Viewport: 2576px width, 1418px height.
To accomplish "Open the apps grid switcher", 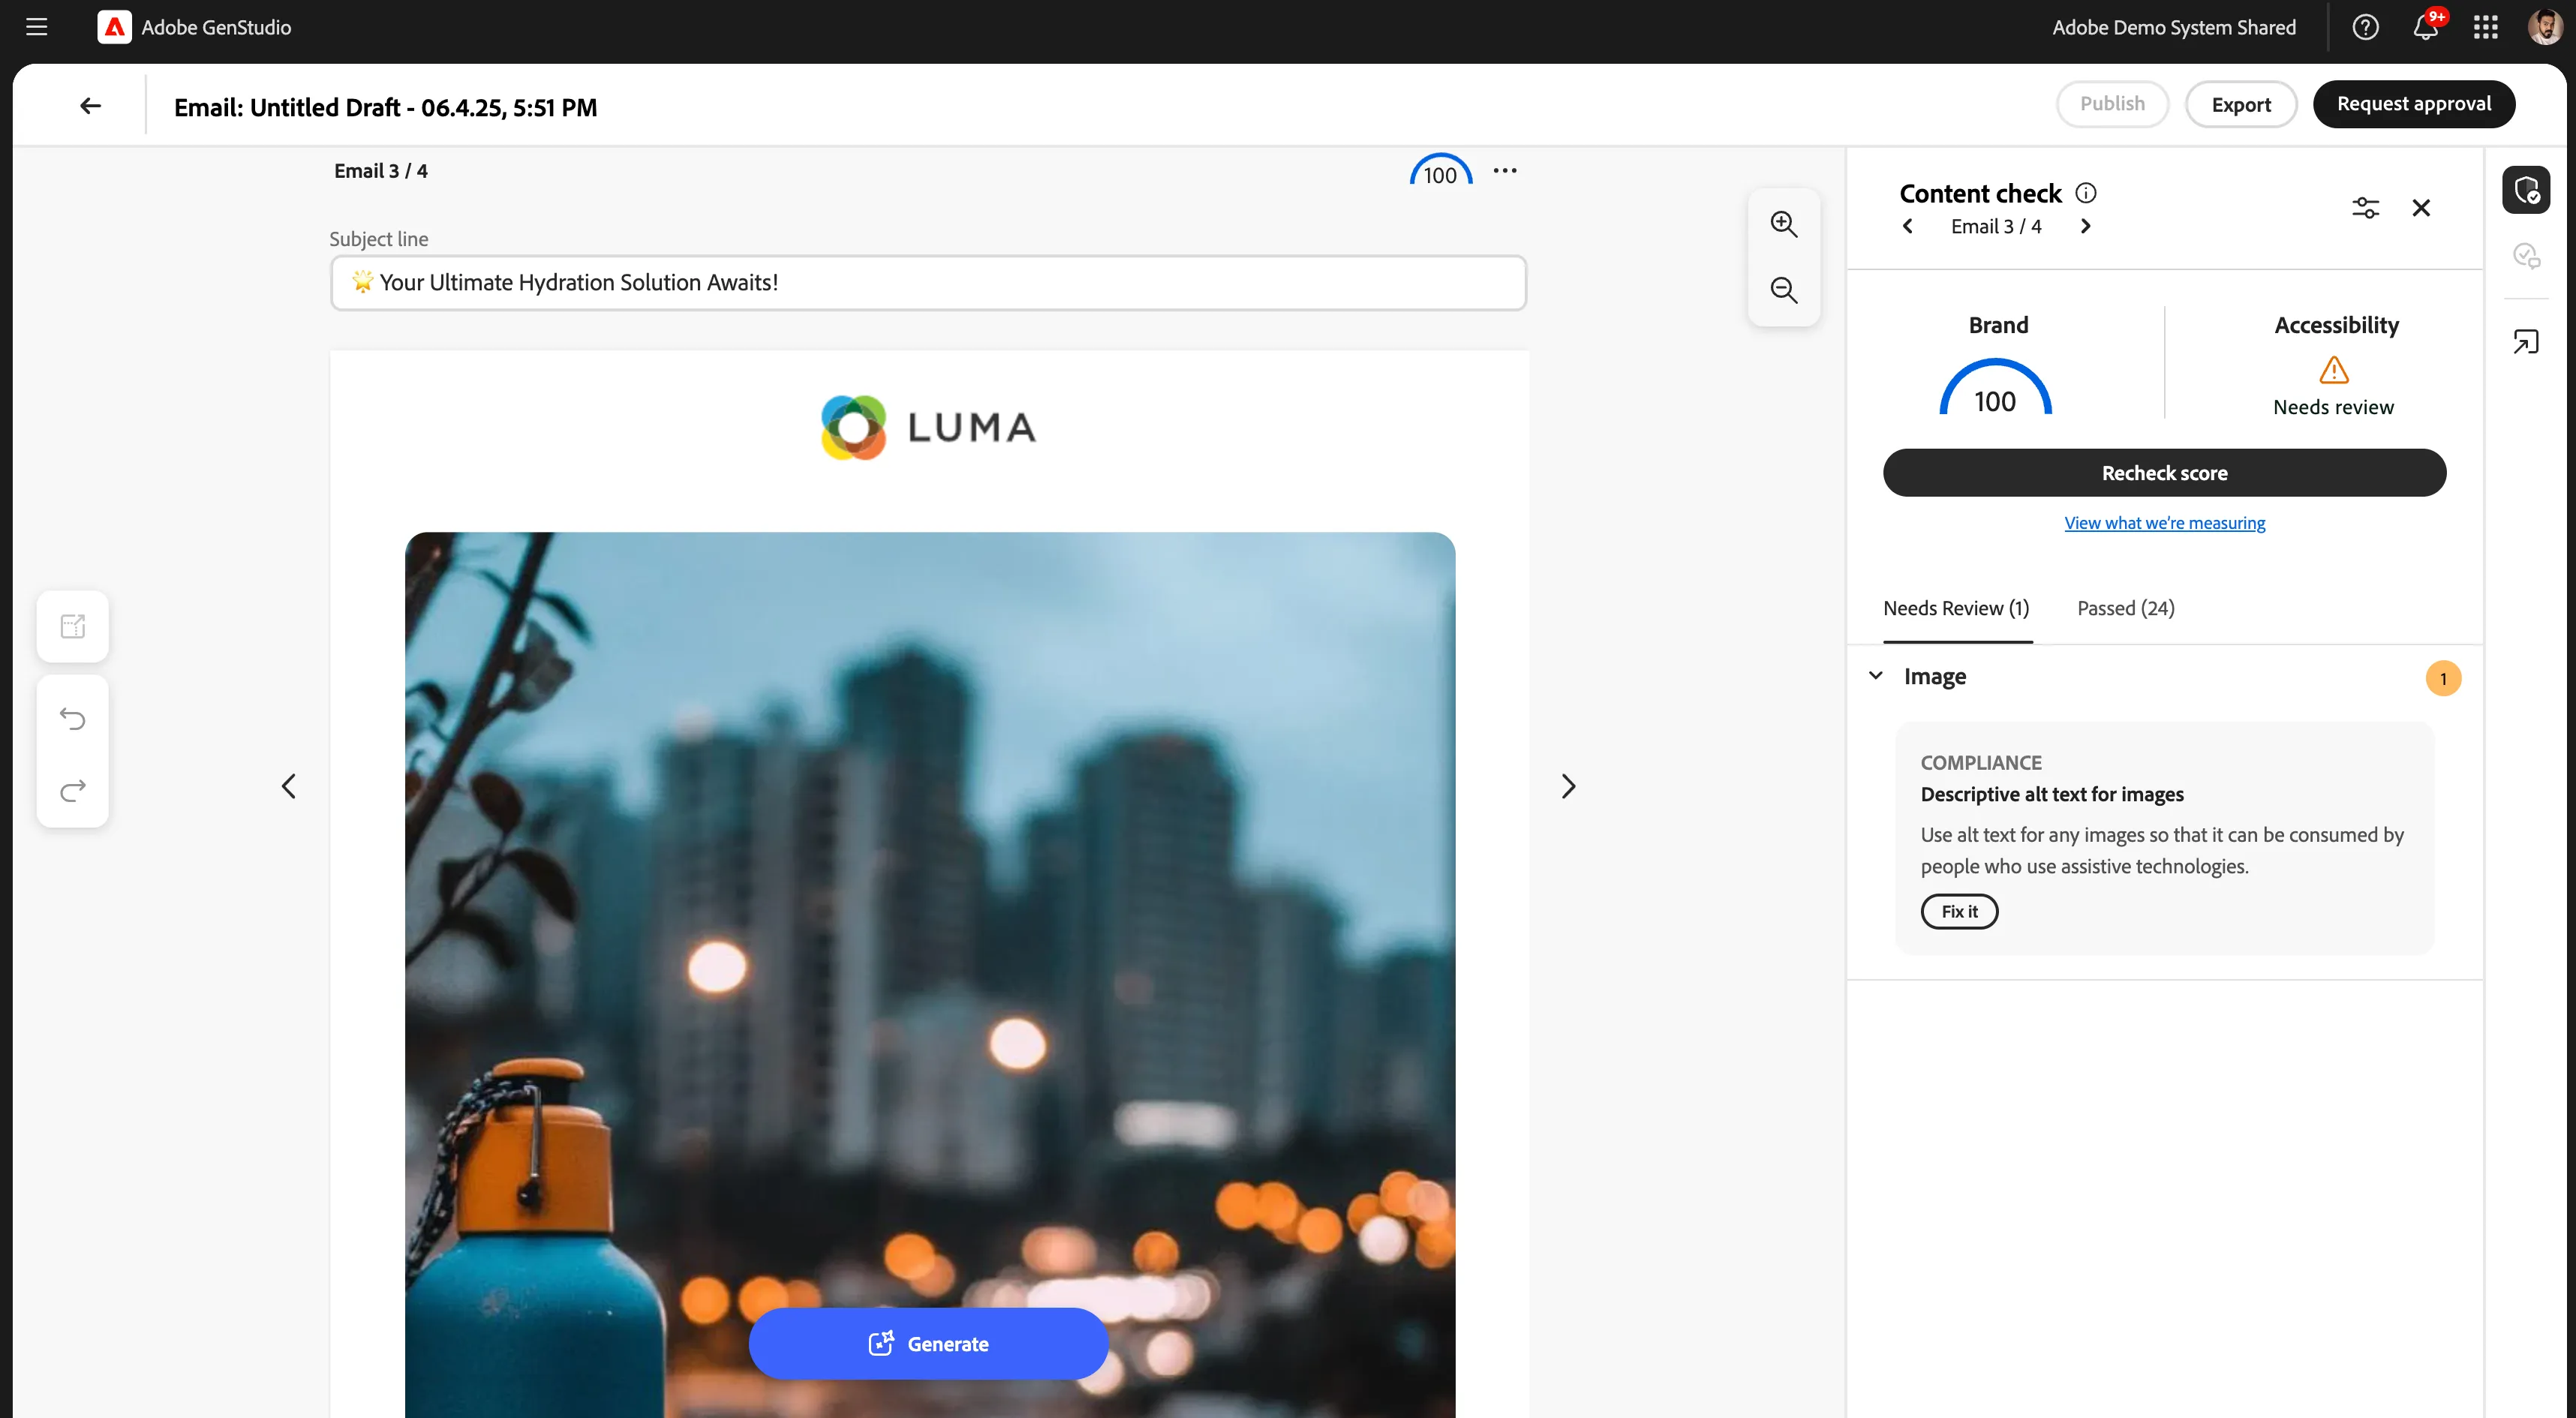I will tap(2486, 27).
